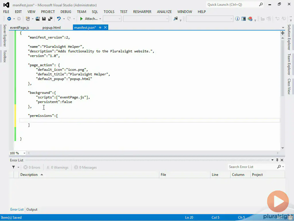The width and height of the screenshot is (294, 221).
Task: Click the colored cubes toolbar icon
Action: (x=250, y=19)
